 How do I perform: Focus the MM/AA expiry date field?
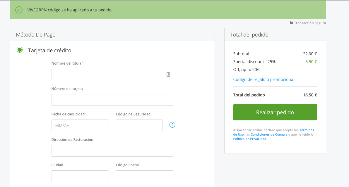80,125
